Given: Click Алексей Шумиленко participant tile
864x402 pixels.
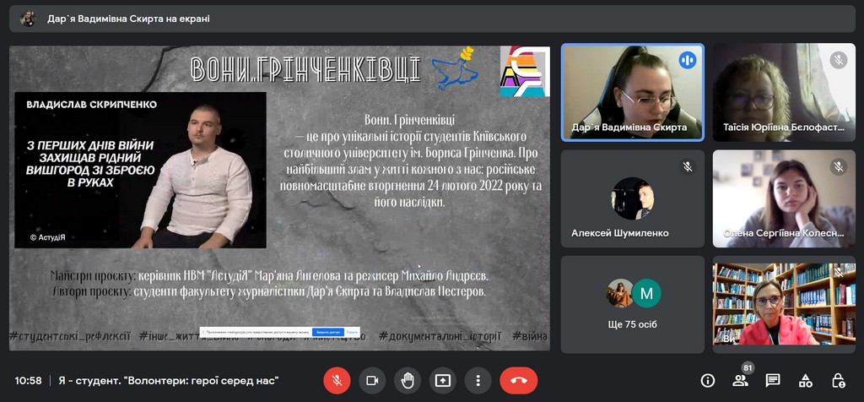Looking at the screenshot, I should (633, 198).
